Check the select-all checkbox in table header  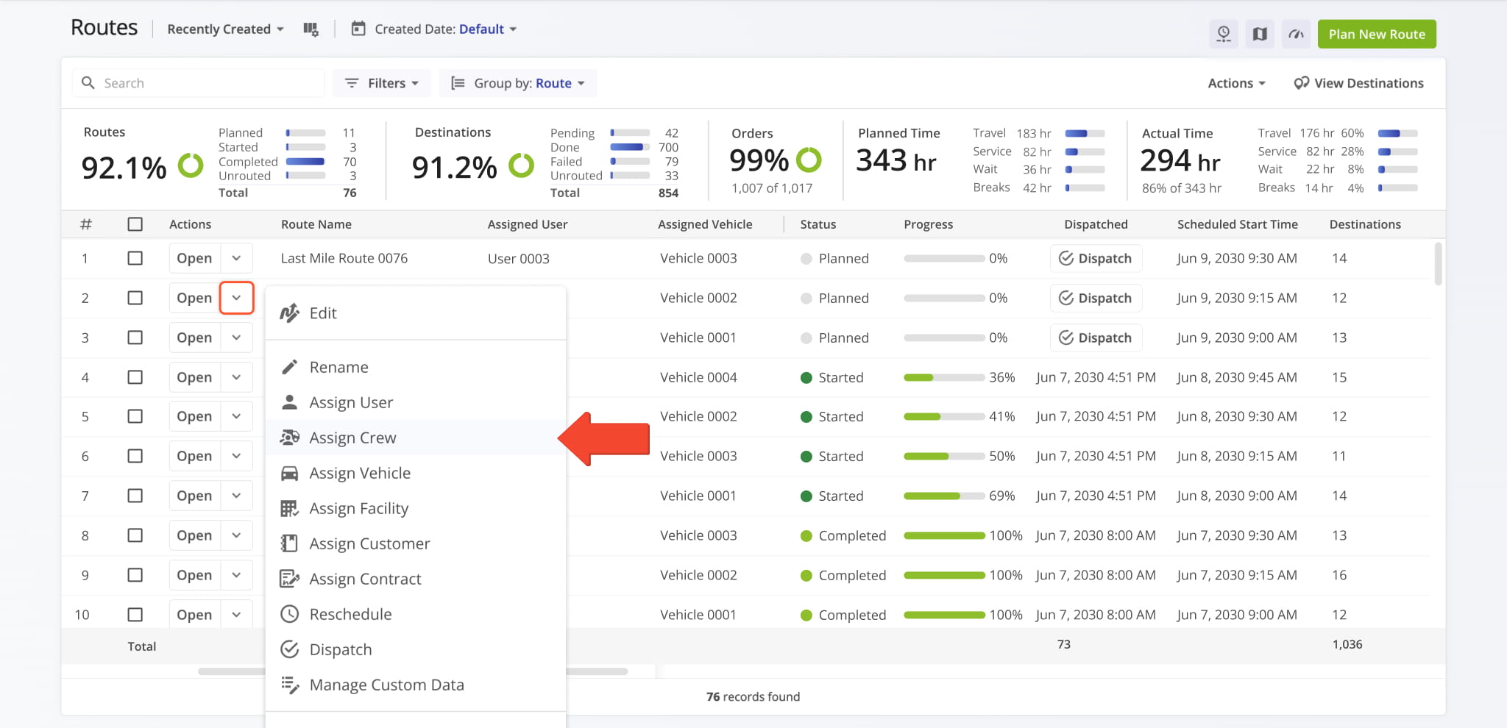tap(135, 224)
